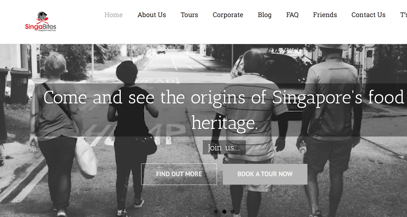The image size is (407, 217).
Task: Click the food heritage headline banner
Action: (221, 110)
